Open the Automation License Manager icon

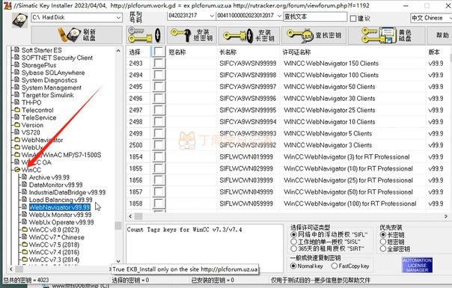(x=417, y=265)
